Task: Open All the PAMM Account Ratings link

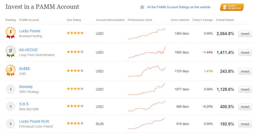Action: [178, 7]
